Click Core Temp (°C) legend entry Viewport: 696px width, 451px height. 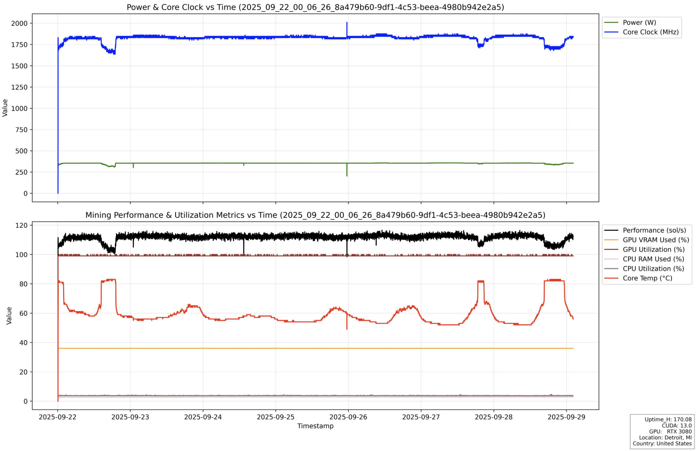(647, 278)
